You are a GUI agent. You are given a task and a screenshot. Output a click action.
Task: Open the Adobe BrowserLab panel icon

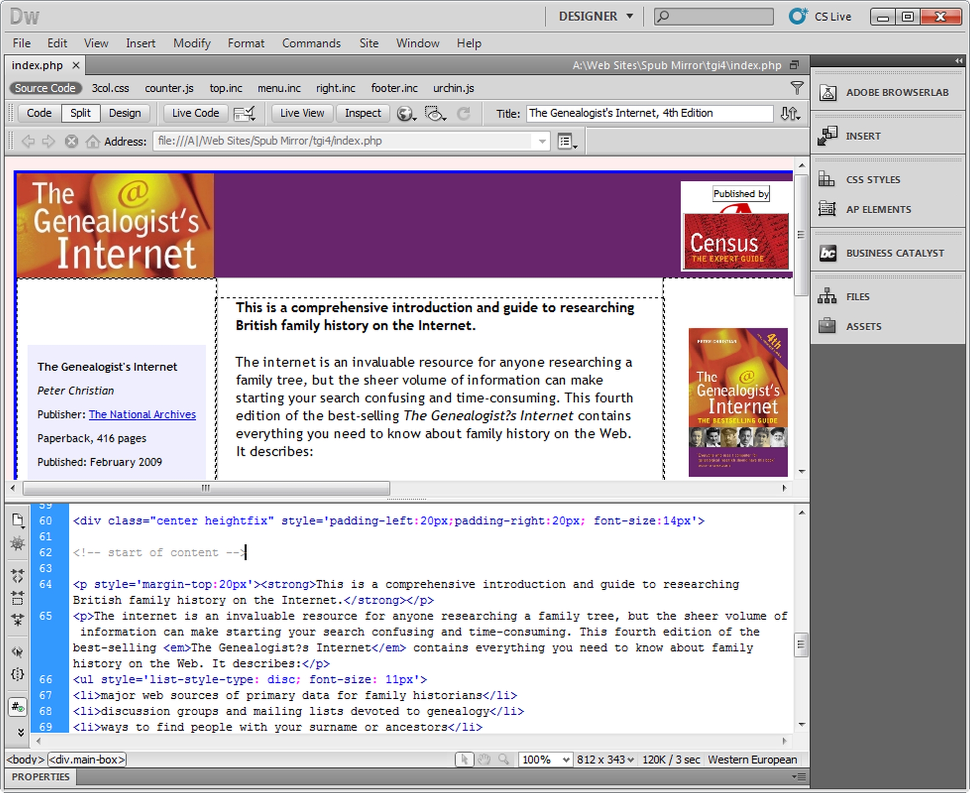pos(827,92)
